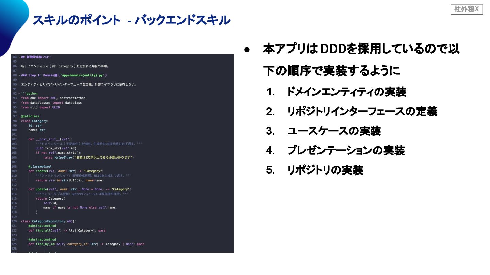Click the self.id, argument line

[x=50, y=203]
